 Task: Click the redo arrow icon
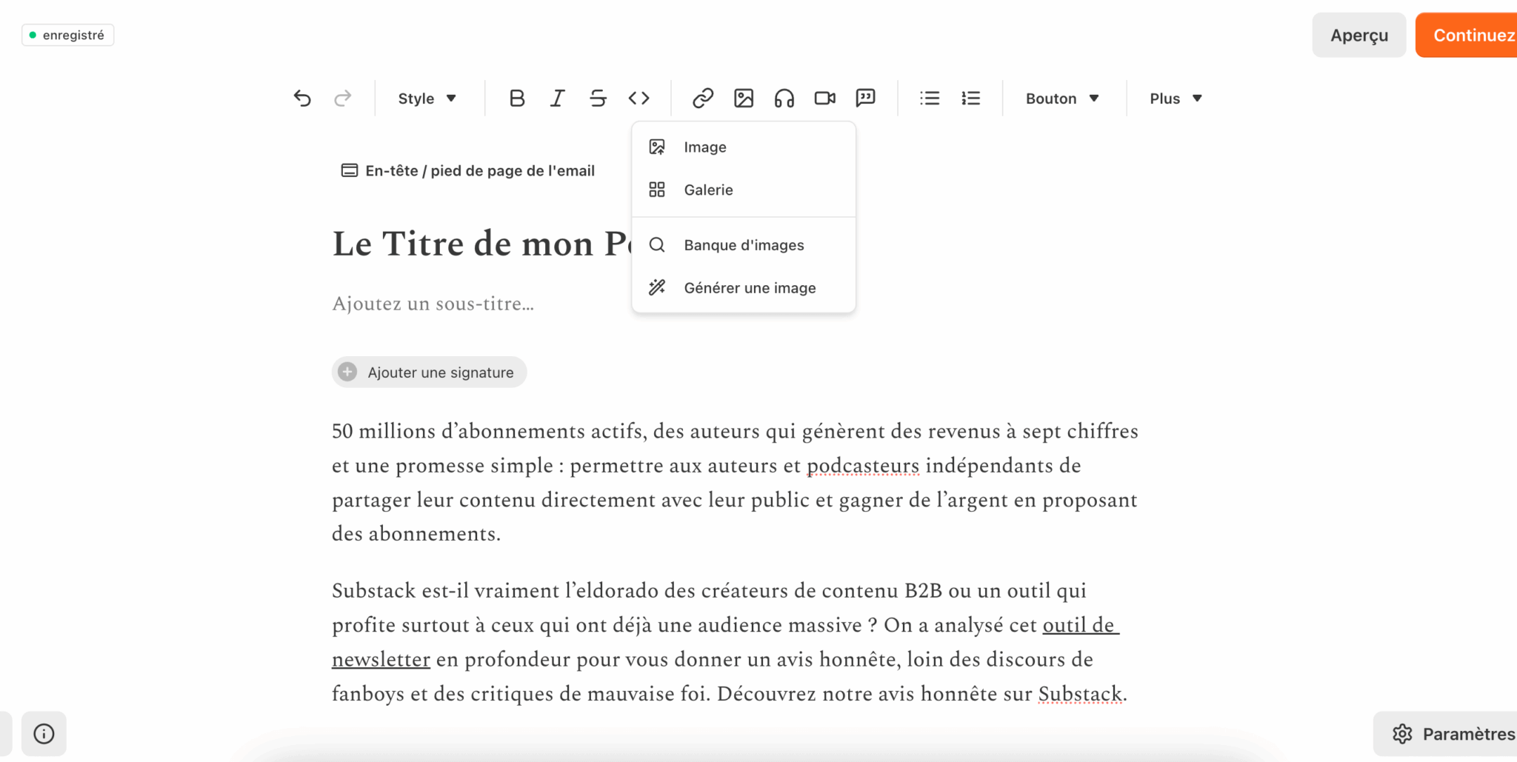click(342, 98)
